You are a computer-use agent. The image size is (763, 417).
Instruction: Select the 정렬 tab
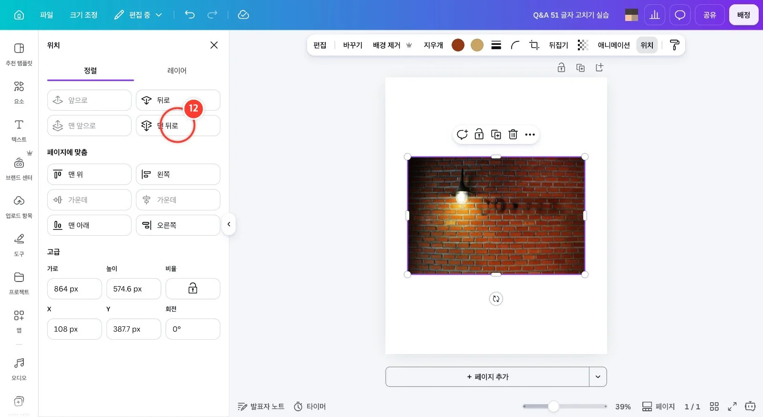tap(91, 71)
